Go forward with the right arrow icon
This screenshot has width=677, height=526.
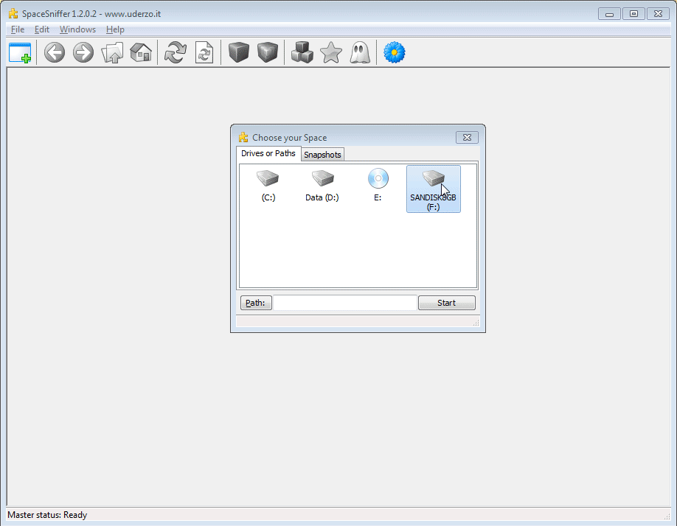tap(83, 53)
